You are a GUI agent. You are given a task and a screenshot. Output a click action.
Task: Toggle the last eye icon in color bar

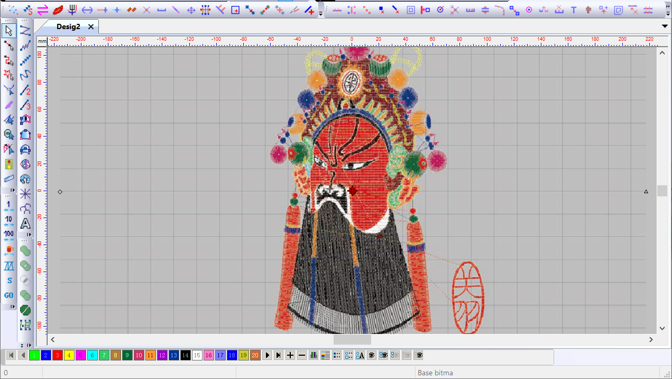(418, 355)
